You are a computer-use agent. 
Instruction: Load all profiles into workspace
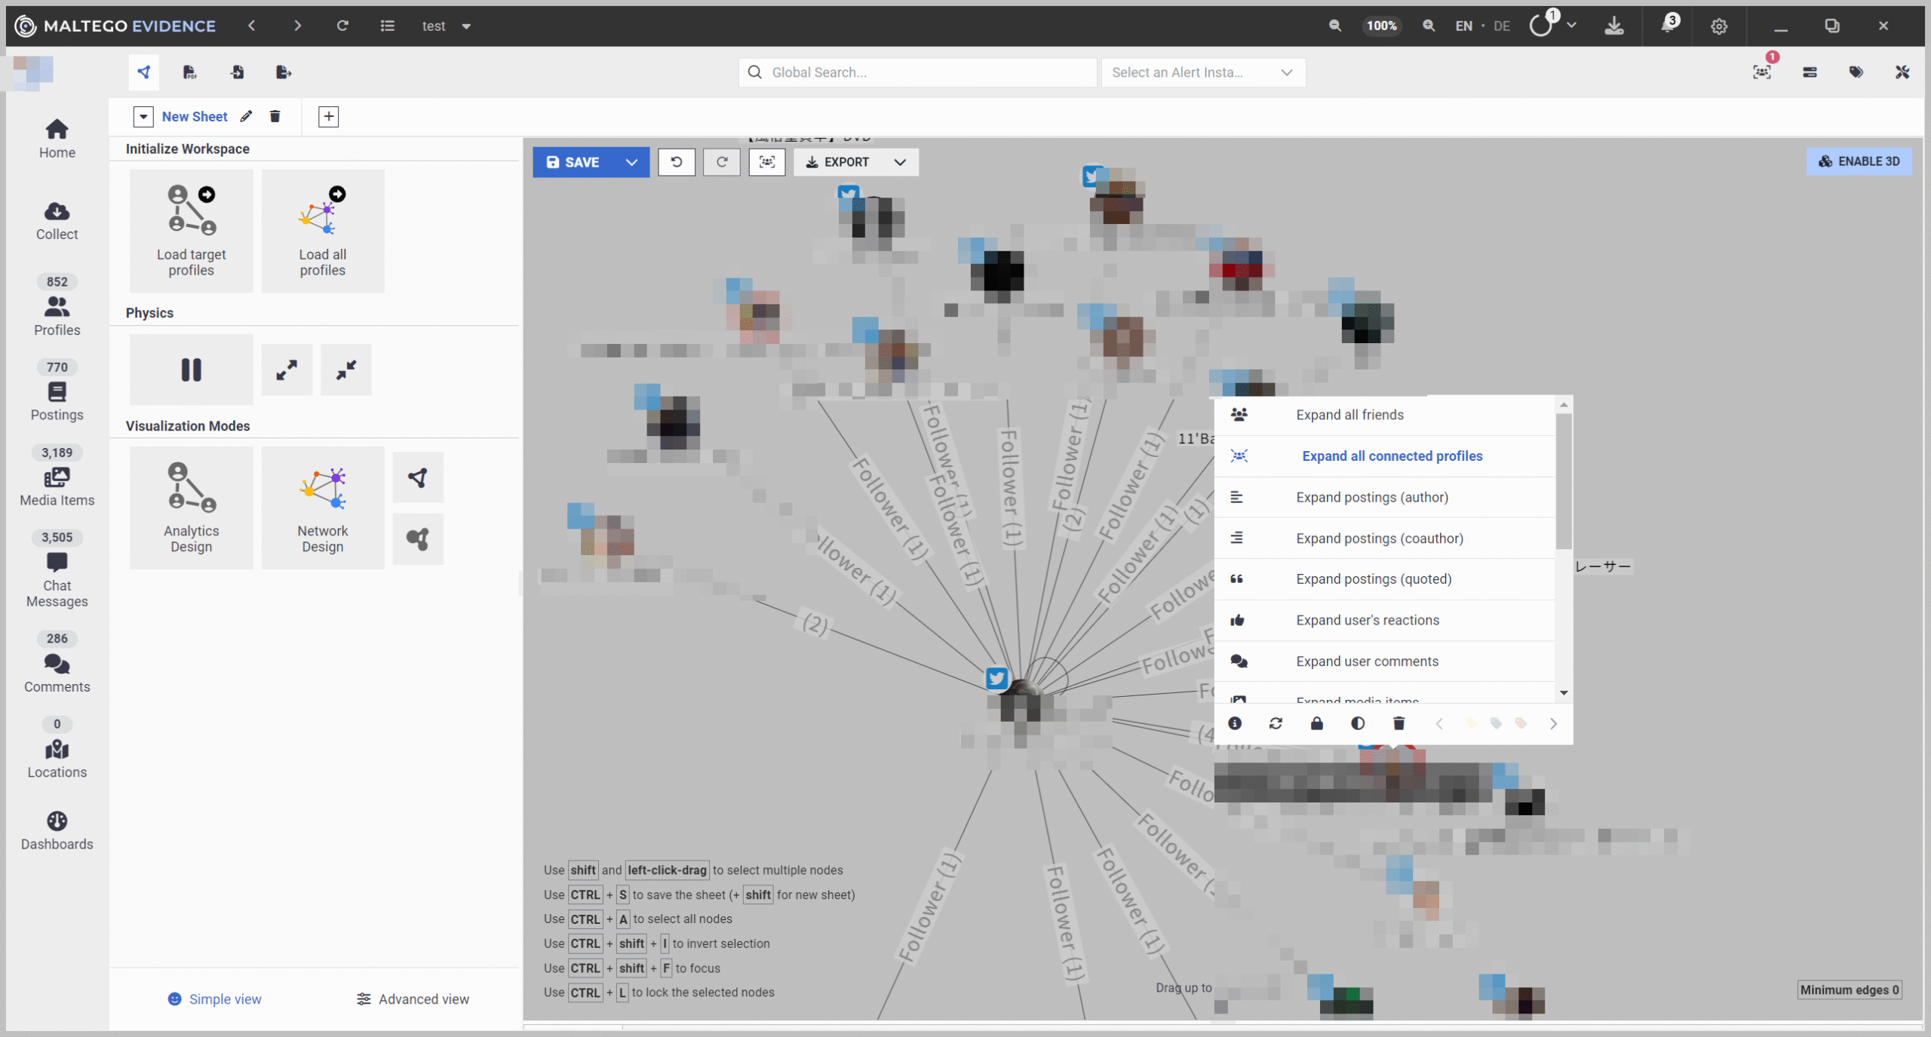pos(323,231)
